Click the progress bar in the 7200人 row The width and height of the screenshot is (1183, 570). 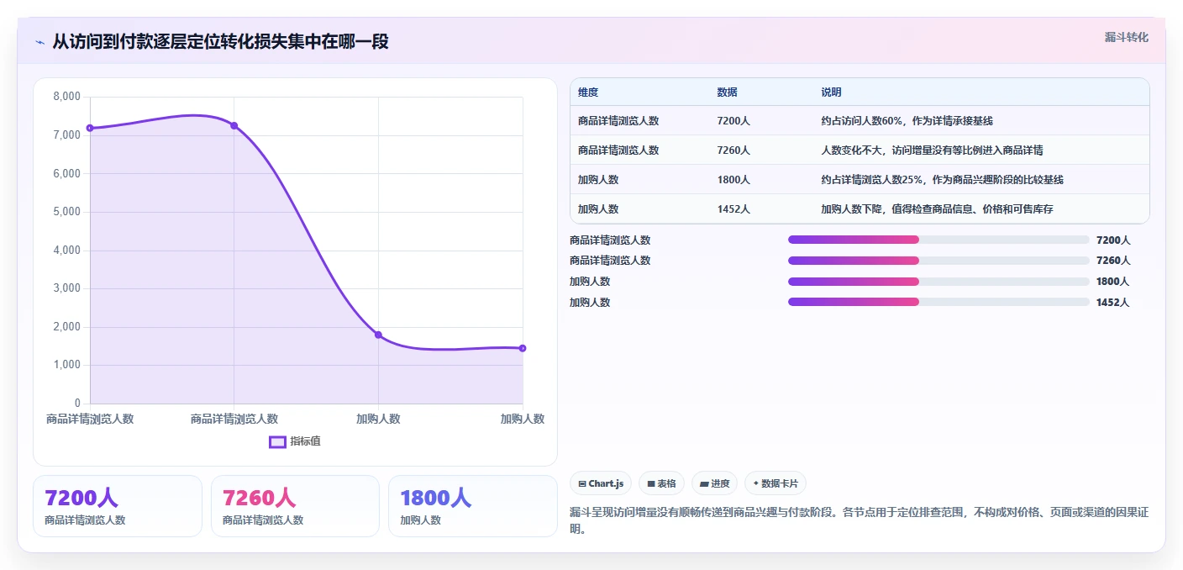(939, 240)
